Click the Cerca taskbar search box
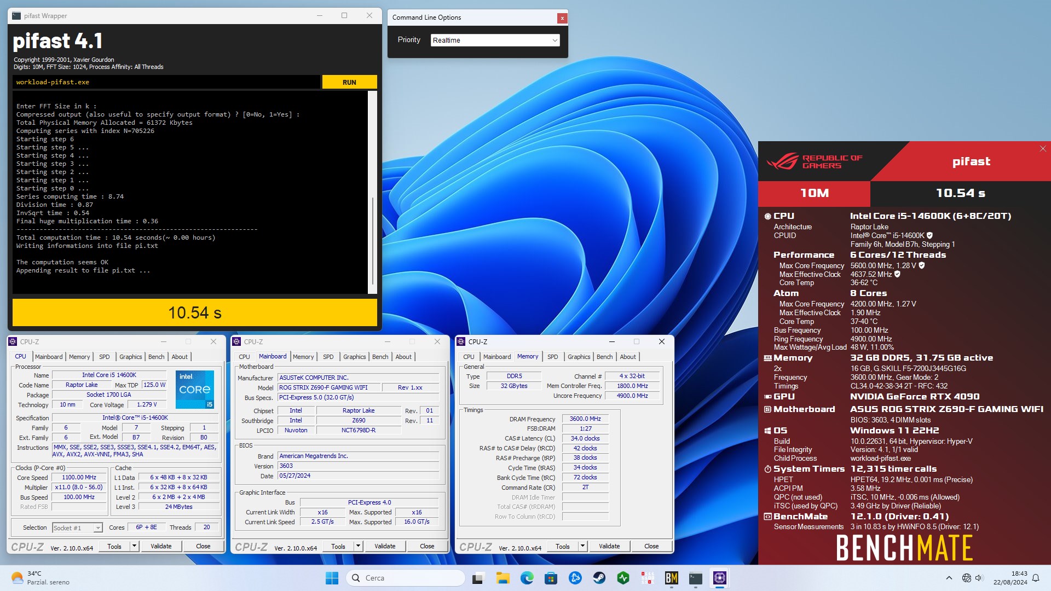 (x=406, y=578)
